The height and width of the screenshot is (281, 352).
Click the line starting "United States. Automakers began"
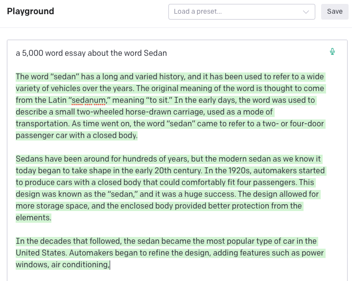click(170, 253)
